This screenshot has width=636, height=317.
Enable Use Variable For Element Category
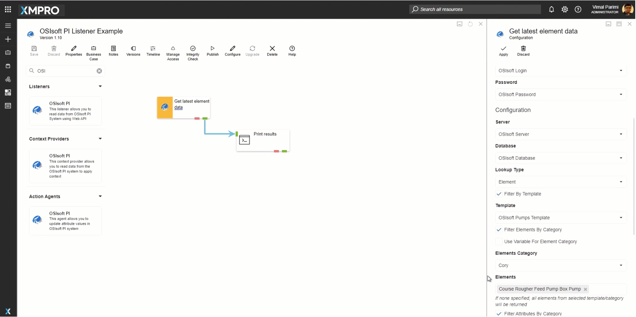click(x=499, y=242)
